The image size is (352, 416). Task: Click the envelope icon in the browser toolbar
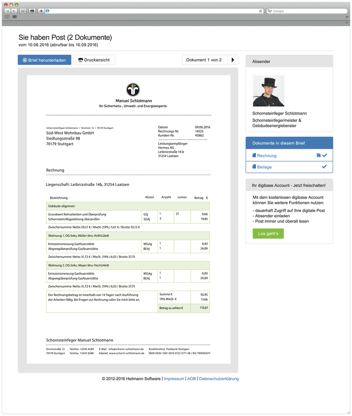point(23,11)
